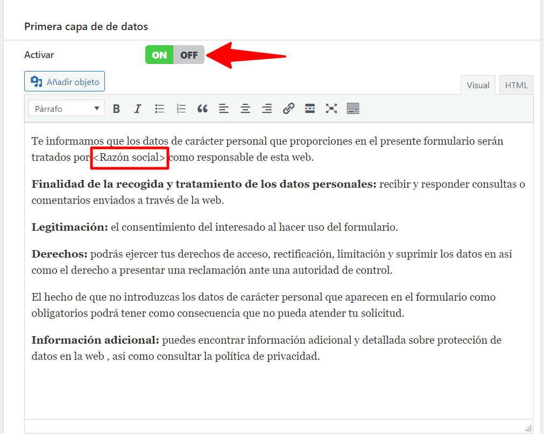Switch to the Visual editor tab

[478, 86]
